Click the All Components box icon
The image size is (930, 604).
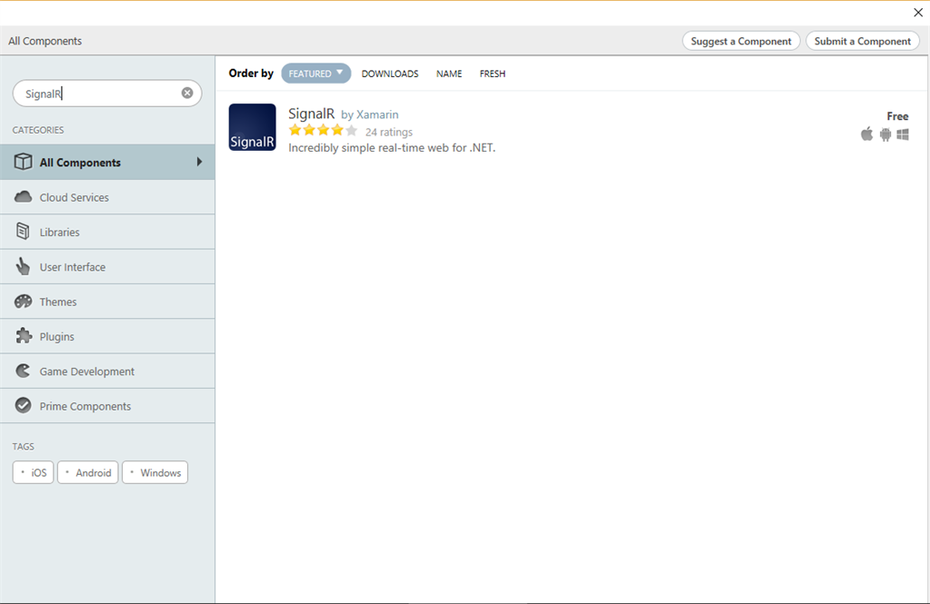pyautogui.click(x=23, y=162)
